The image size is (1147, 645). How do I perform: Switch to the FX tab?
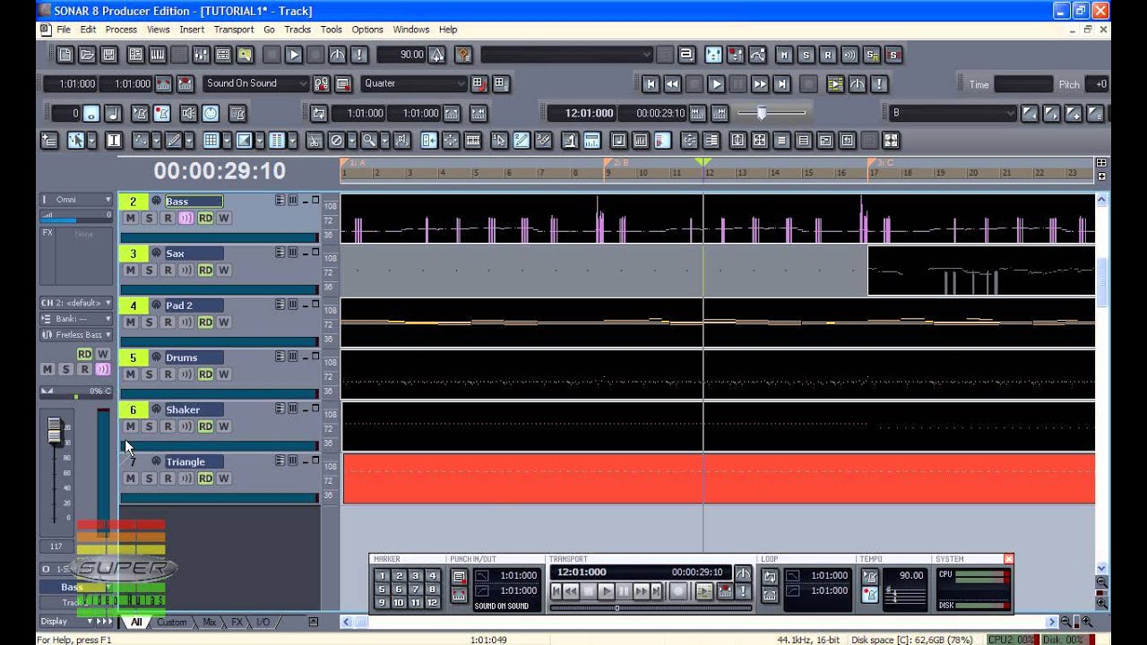click(237, 622)
